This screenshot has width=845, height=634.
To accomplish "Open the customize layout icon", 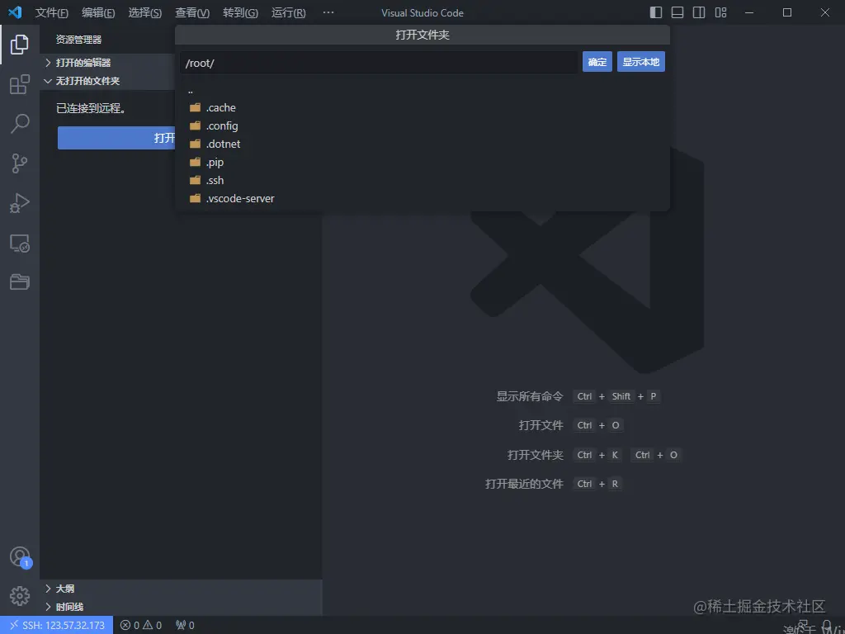I will [720, 12].
